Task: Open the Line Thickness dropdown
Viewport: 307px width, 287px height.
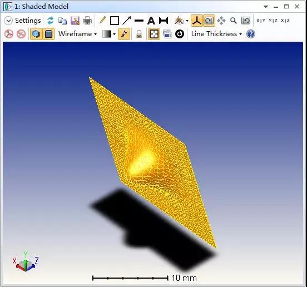Action: tap(216, 34)
